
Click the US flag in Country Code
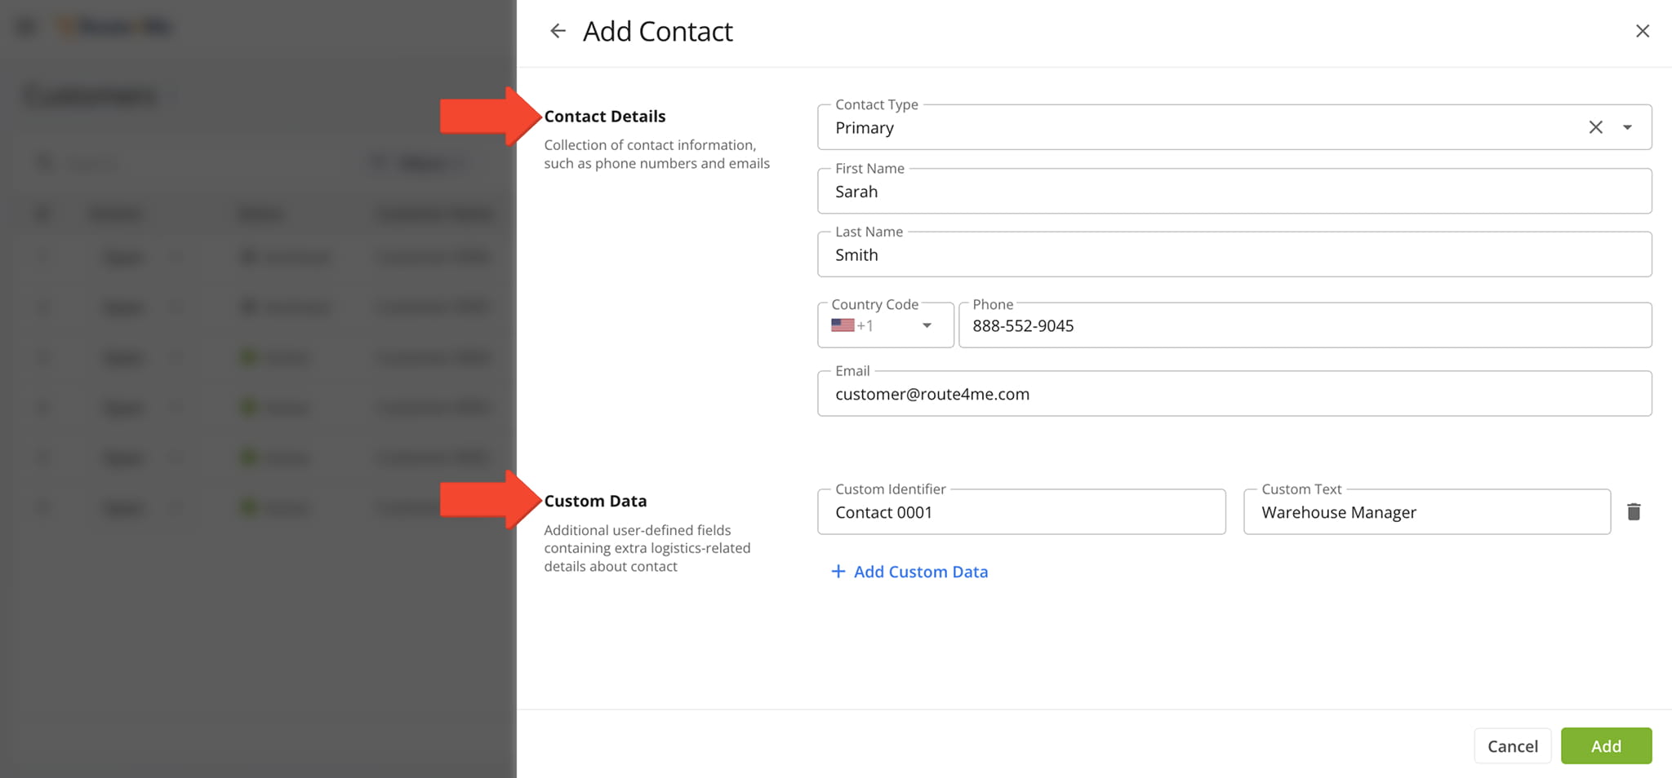pos(843,325)
